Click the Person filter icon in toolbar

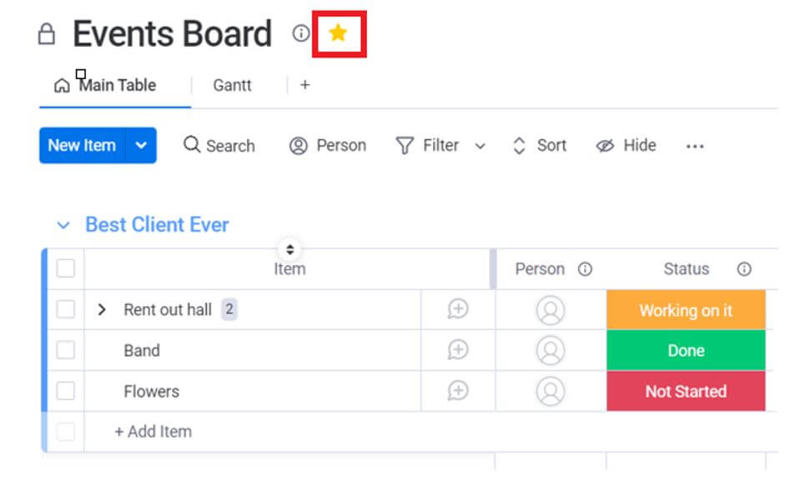299,146
